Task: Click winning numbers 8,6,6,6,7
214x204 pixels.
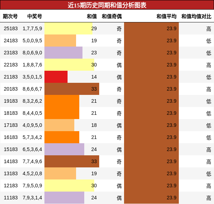Action: [x=32, y=89]
